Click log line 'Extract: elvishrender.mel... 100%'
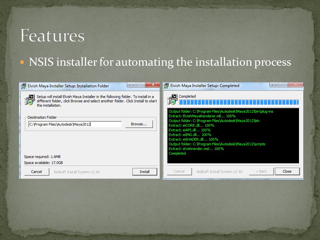 [x=196, y=149]
